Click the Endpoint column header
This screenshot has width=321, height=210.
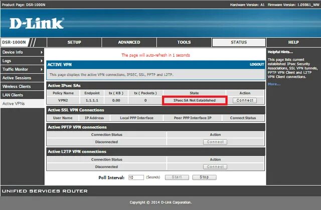point(92,93)
